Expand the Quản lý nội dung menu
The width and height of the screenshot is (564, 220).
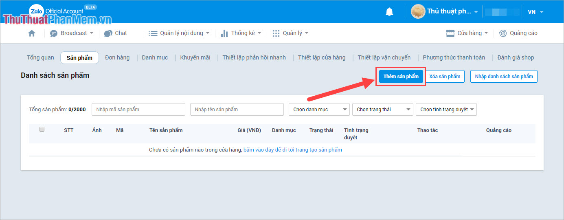(179, 33)
